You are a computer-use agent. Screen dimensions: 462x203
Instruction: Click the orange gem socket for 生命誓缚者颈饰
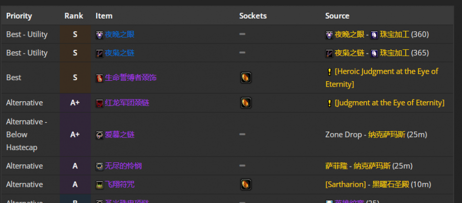tap(246, 77)
